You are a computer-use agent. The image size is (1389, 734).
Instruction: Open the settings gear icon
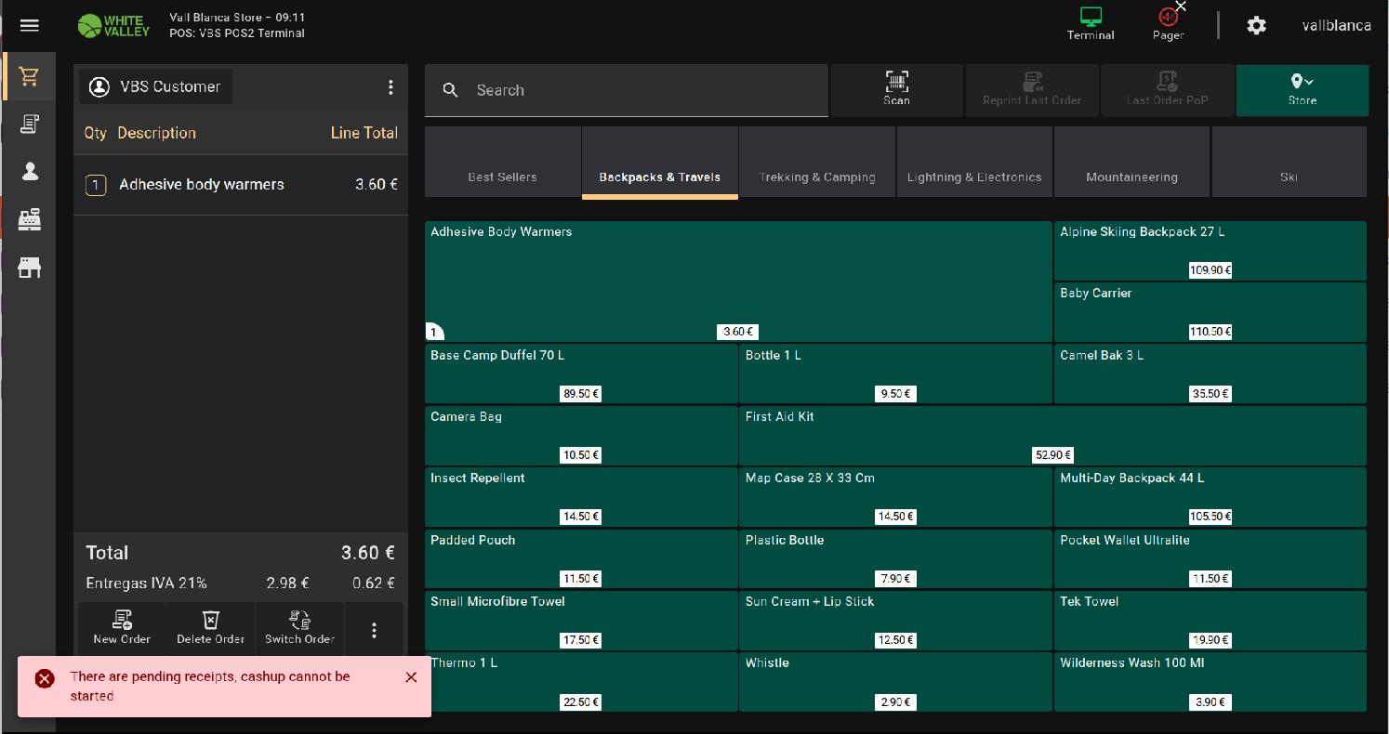coord(1256,26)
